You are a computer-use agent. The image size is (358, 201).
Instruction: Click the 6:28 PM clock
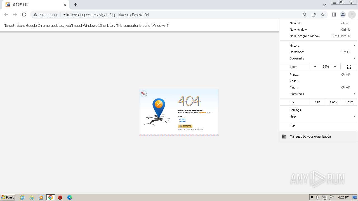point(343,197)
